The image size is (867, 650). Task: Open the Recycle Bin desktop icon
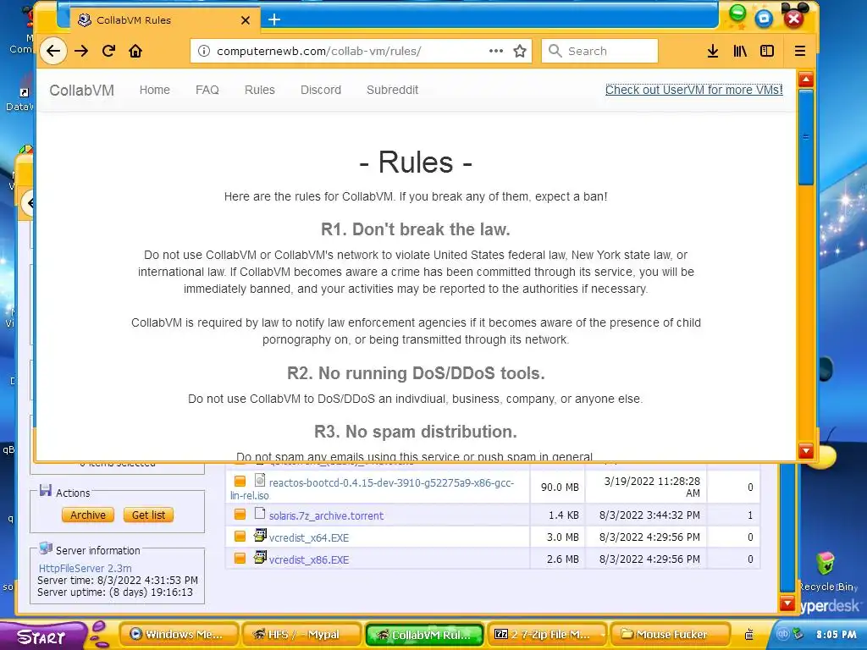coord(826,570)
